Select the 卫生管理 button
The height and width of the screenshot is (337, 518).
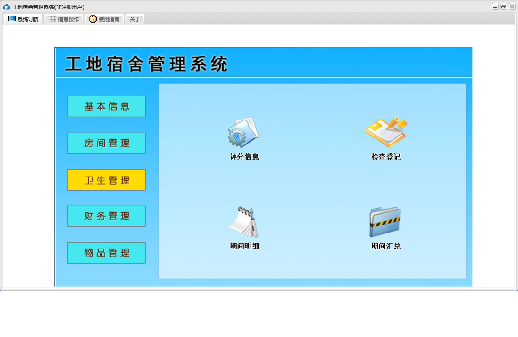click(x=106, y=180)
